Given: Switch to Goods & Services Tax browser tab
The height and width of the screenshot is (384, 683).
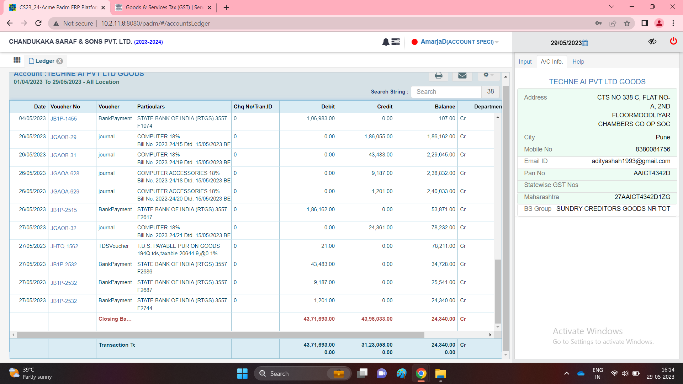Looking at the screenshot, I should (164, 7).
